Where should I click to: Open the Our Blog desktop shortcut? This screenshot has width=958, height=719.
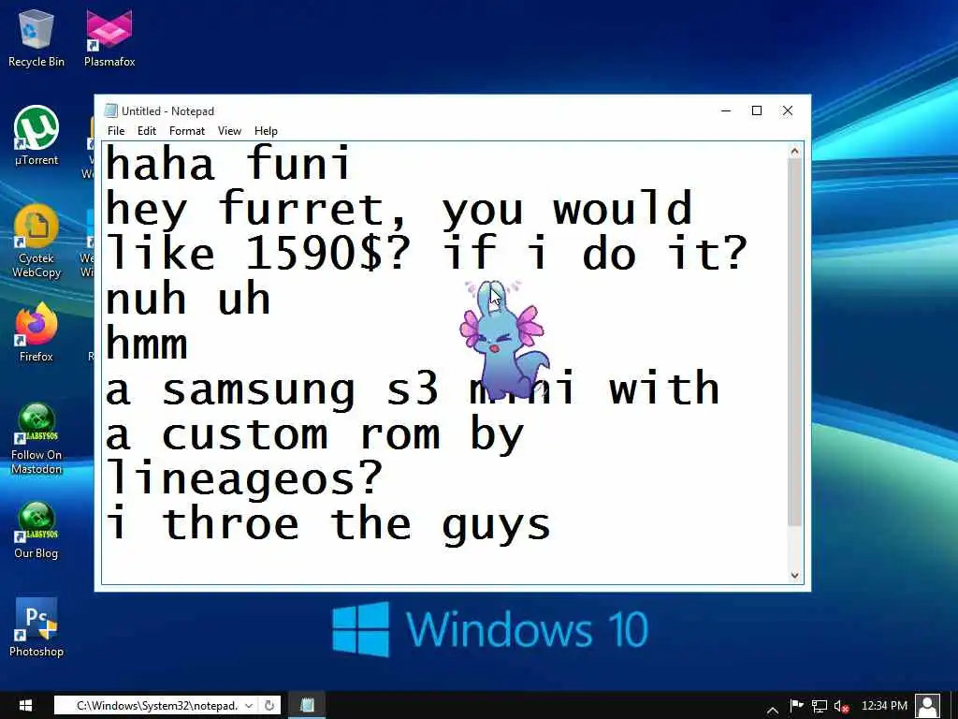36,530
